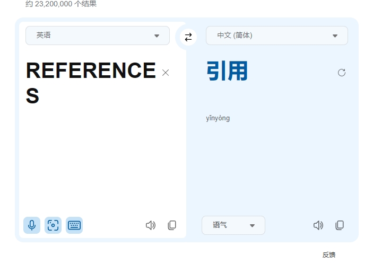The image size is (373, 264).
Task: Click the 约 23,200,000 个结果 count
Action: click(61, 4)
